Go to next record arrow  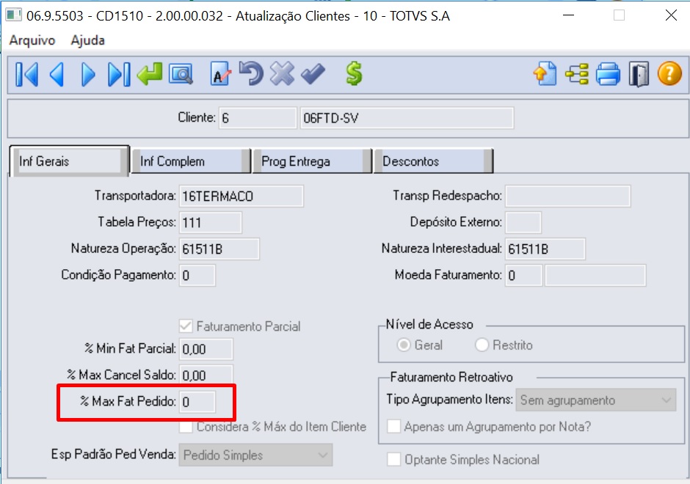(88, 74)
